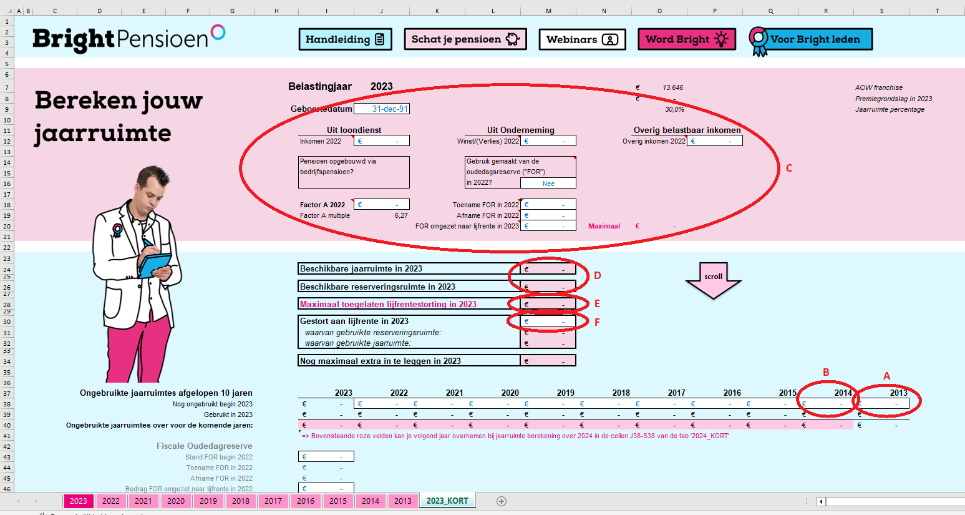Open the Handleiding manual button

click(x=346, y=39)
